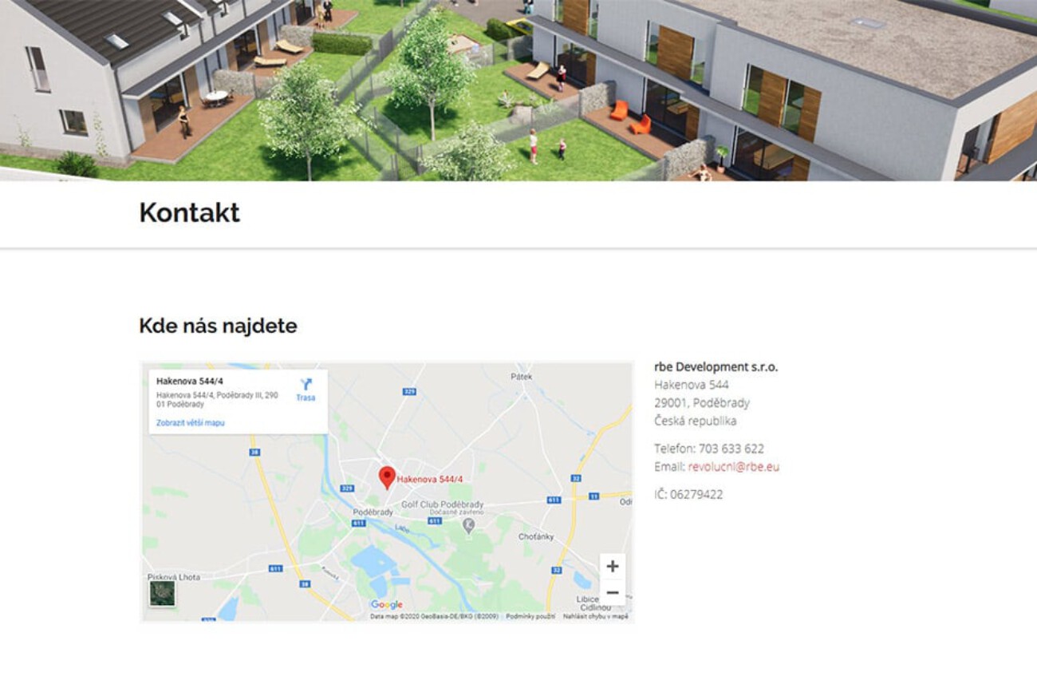
Task: Click the road 11 shield on the map
Action: (x=593, y=496)
